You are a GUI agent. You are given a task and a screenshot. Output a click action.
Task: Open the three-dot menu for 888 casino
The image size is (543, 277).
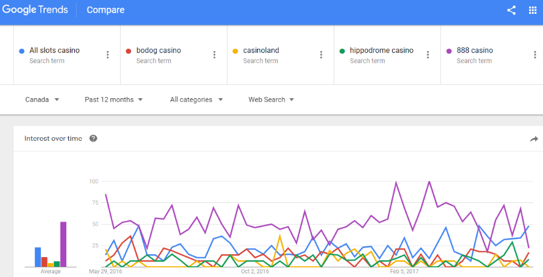tap(535, 55)
